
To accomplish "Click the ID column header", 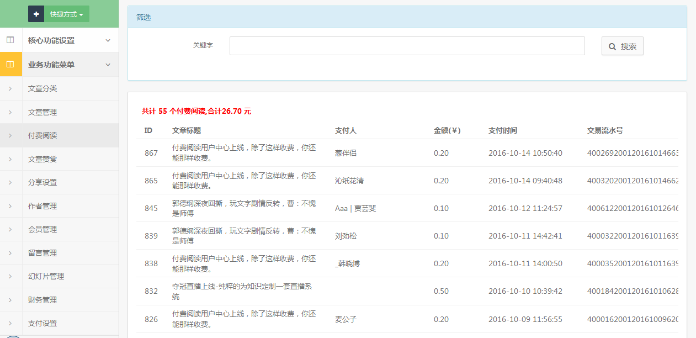I will coord(148,130).
